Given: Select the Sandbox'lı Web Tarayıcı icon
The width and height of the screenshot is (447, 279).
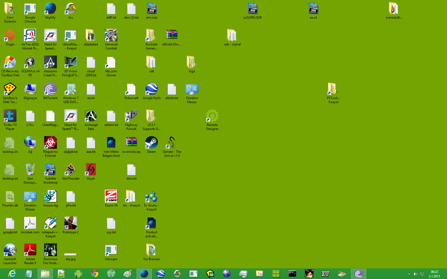Looking at the screenshot, I should (10, 93).
